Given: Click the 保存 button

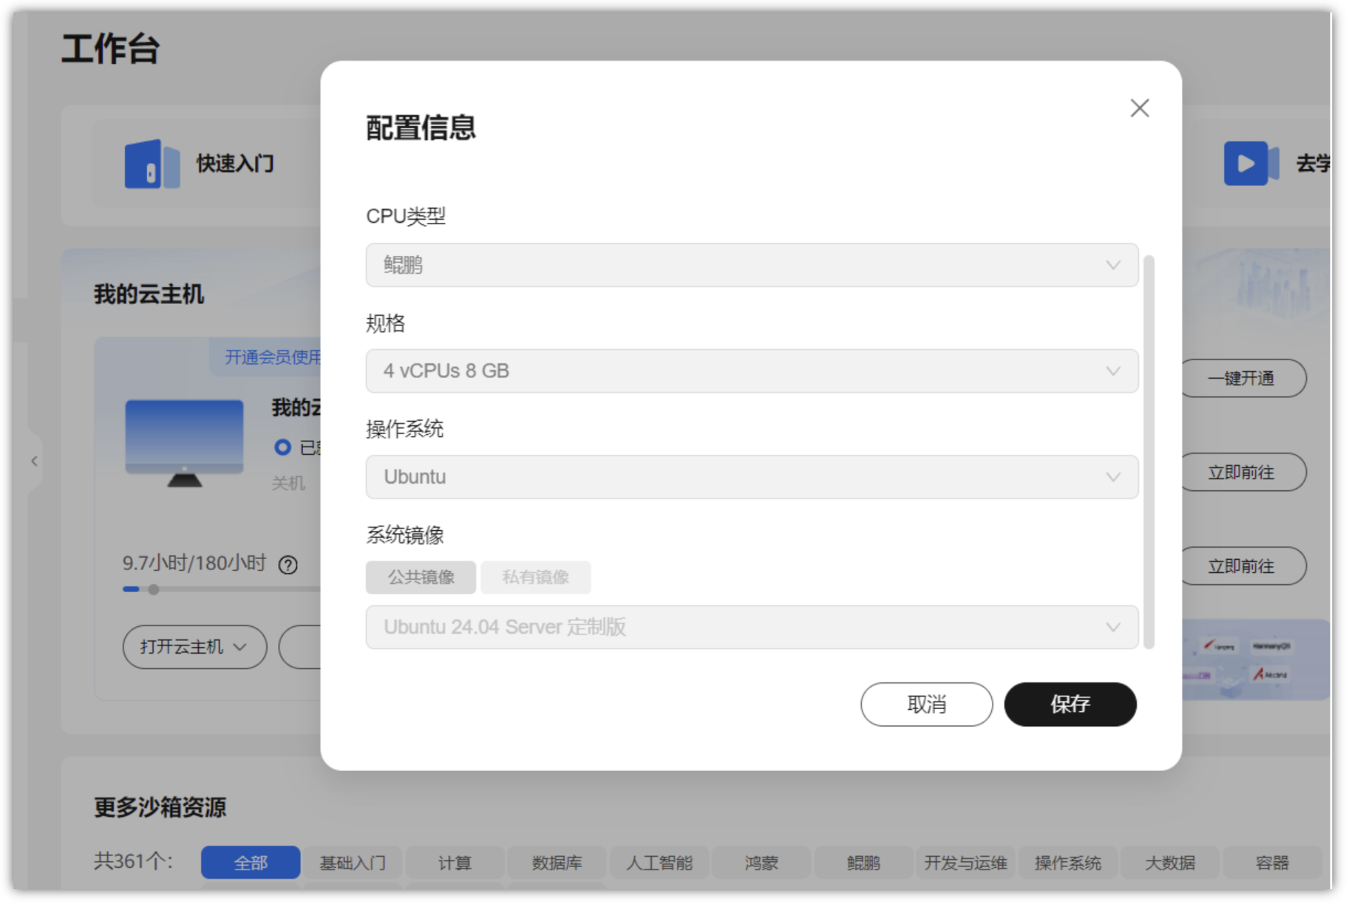Looking at the screenshot, I should pos(1070,704).
